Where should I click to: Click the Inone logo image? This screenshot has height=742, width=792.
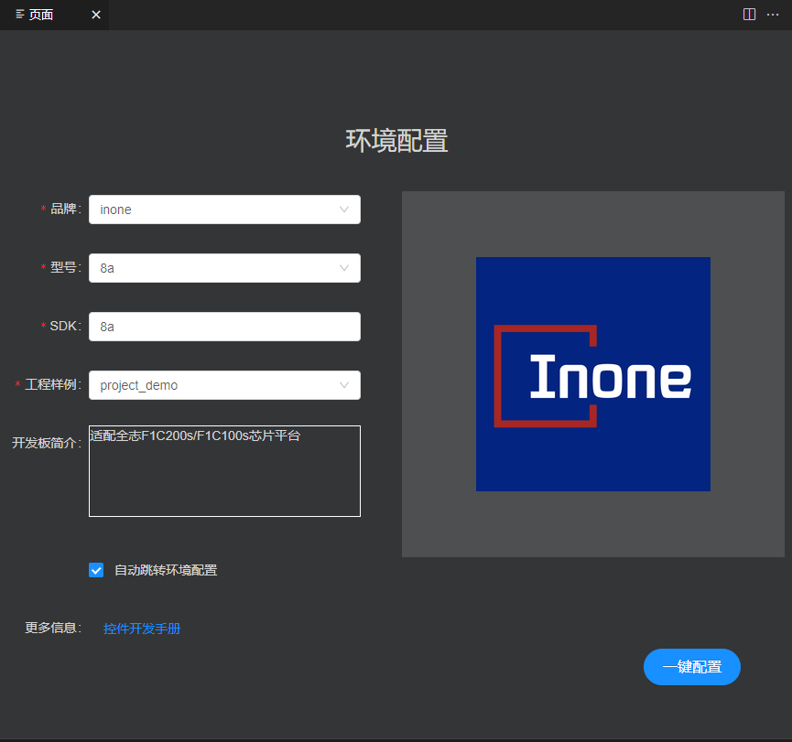tap(593, 374)
